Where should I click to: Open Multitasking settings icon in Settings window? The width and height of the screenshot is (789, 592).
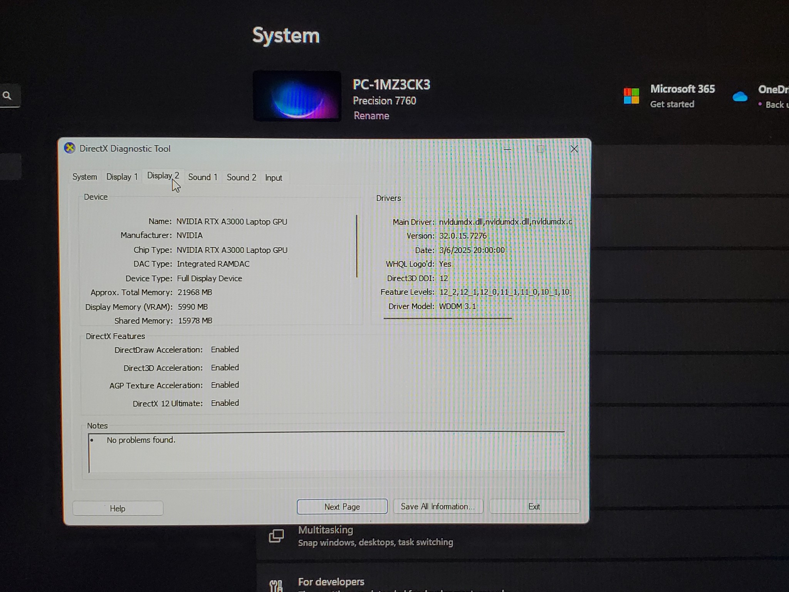276,535
